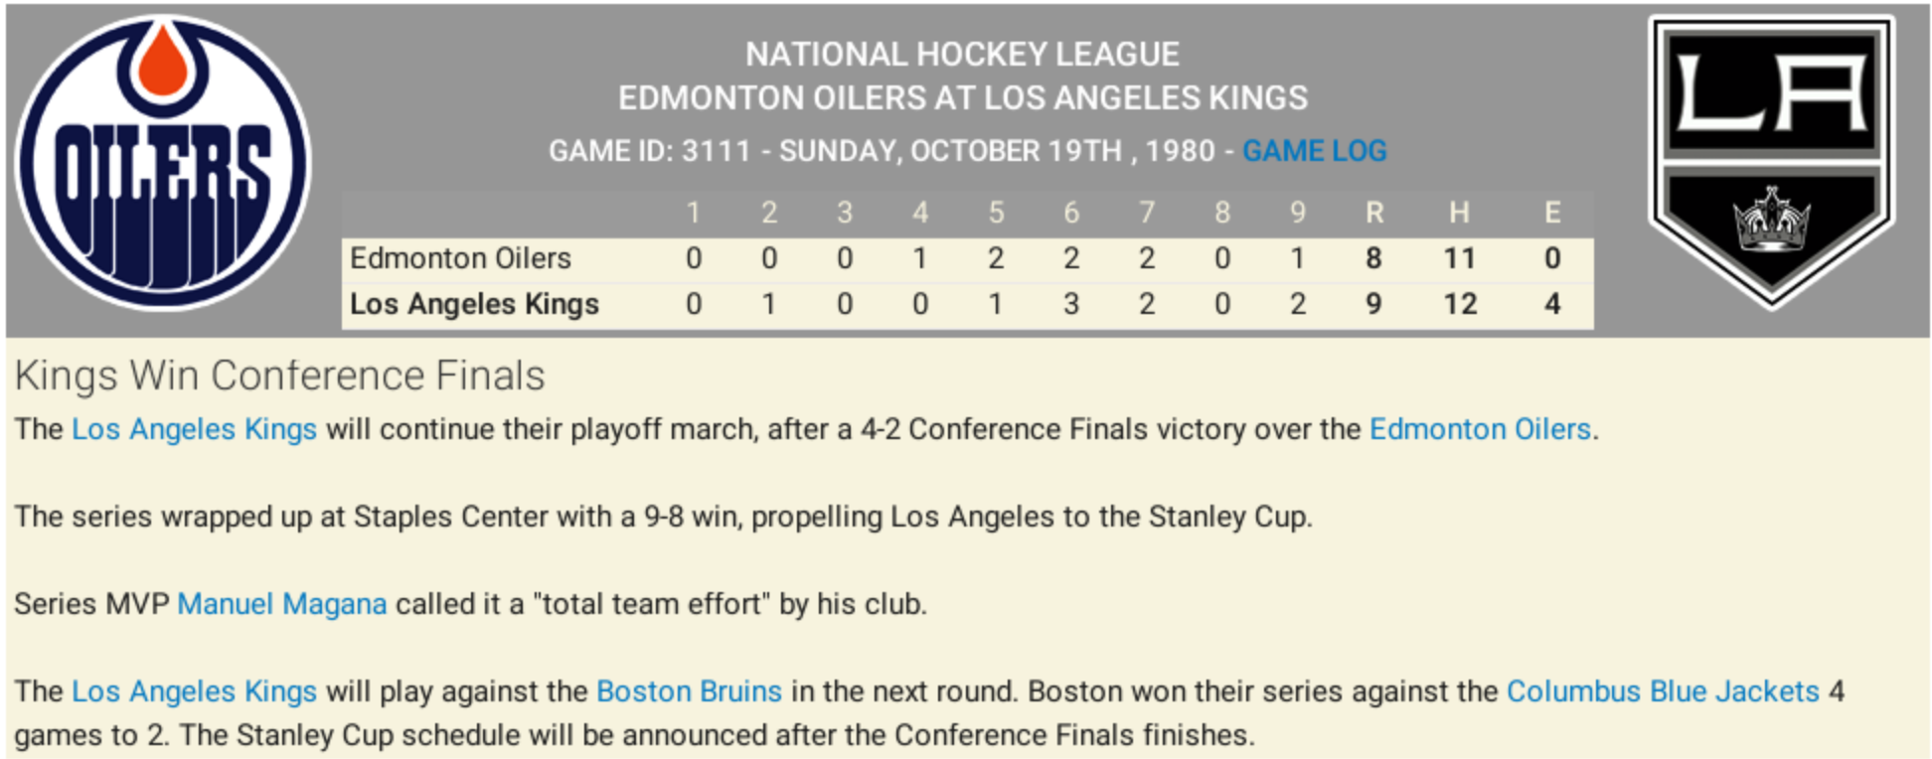Select Edmonton Oilers row label in box score

(x=460, y=258)
